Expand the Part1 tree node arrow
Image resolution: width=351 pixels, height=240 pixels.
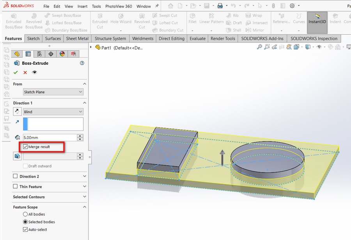(x=91, y=47)
